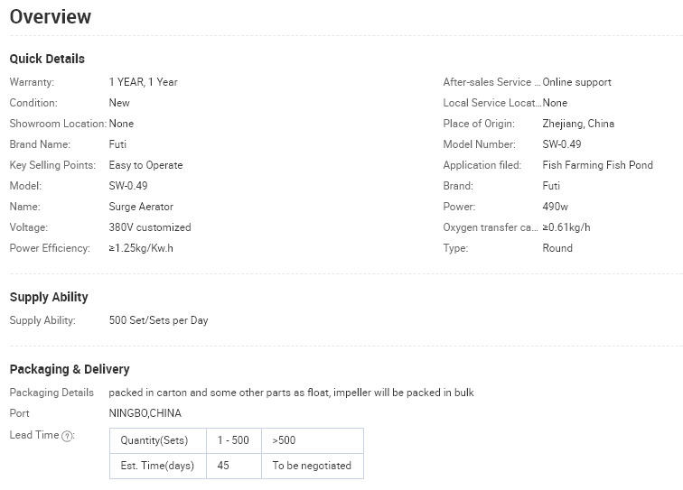This screenshot has height=490, width=683.
Task: Click the >500 quantity cell
Action: (x=313, y=440)
